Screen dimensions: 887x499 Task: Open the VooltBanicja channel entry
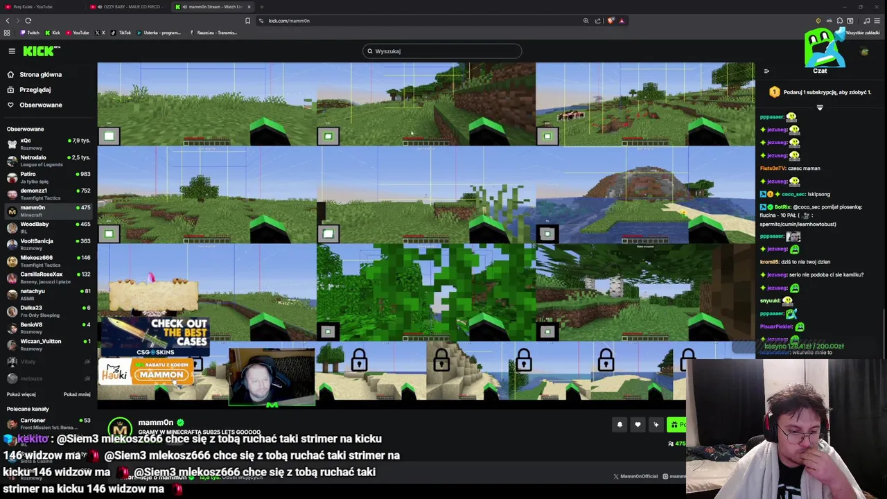click(x=49, y=244)
